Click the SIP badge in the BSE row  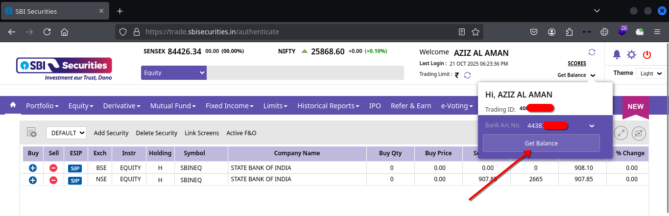tap(75, 168)
